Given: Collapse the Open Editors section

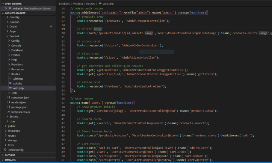Looking at the screenshot, I should pyautogui.click(x=3, y=4).
